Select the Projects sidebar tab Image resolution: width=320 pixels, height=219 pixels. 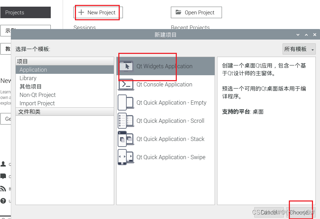pyautogui.click(x=26, y=13)
